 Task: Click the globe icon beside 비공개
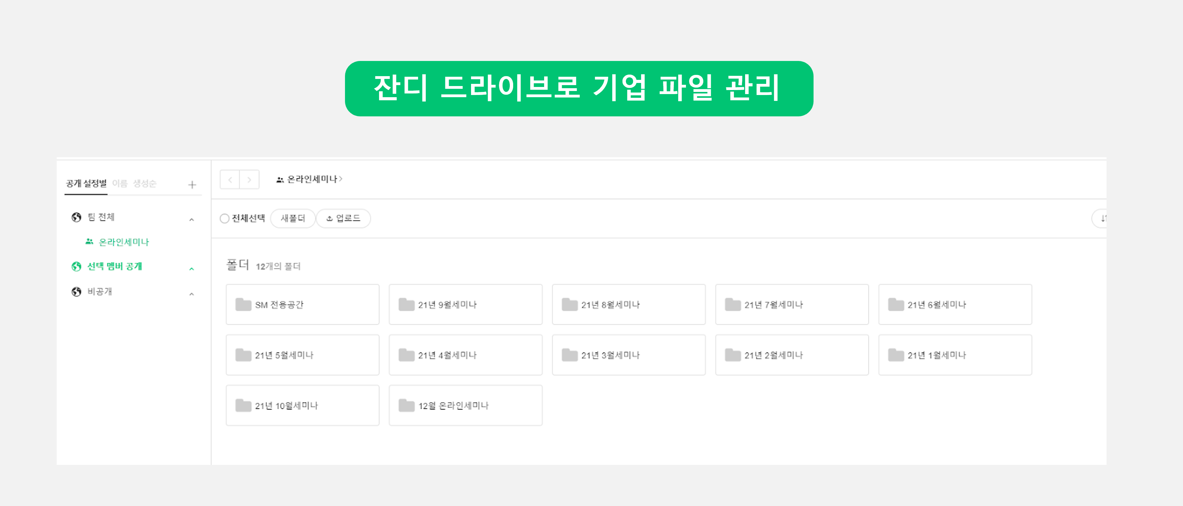tap(76, 291)
